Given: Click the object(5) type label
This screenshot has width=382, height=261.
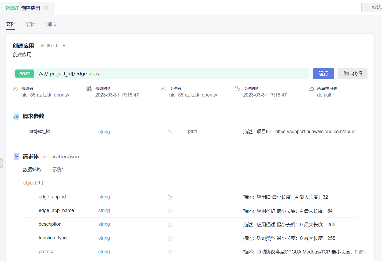Looking at the screenshot, I should 33,183.
